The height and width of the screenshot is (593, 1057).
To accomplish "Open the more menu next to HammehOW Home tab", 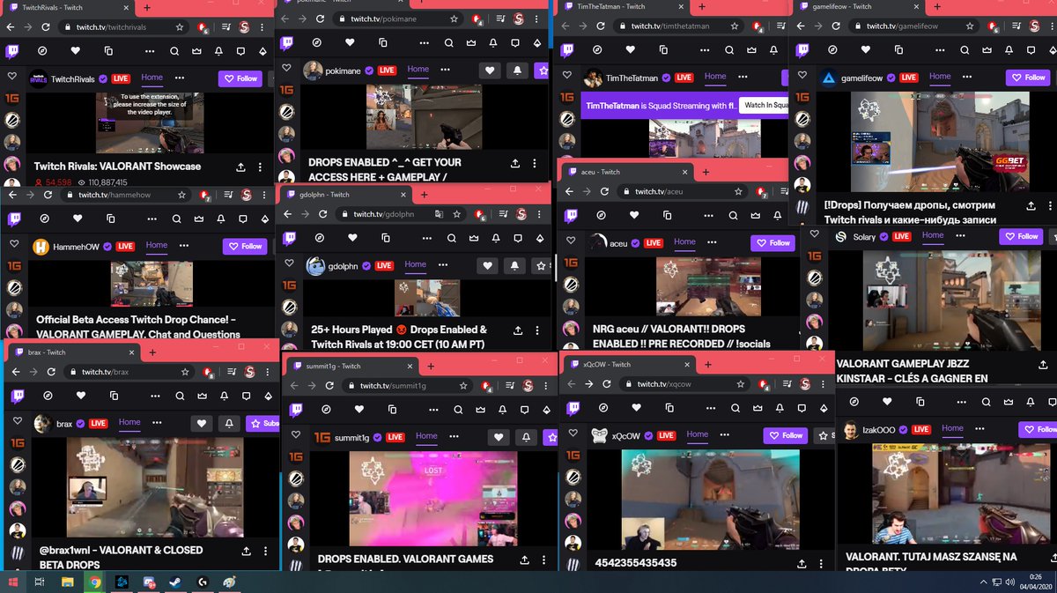I will tap(184, 246).
